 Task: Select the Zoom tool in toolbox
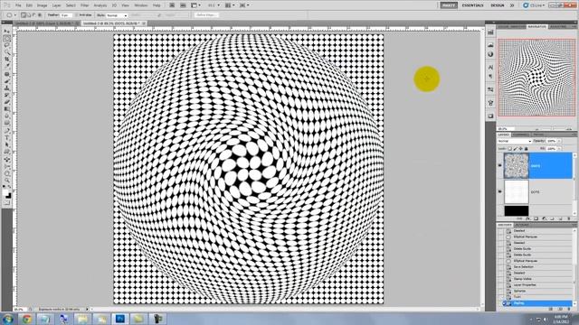pos(7,181)
